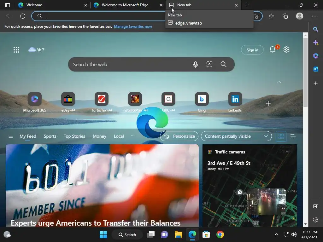This screenshot has width=323, height=242.
Task: Open notifications bell with 4 badge
Action: click(273, 49)
